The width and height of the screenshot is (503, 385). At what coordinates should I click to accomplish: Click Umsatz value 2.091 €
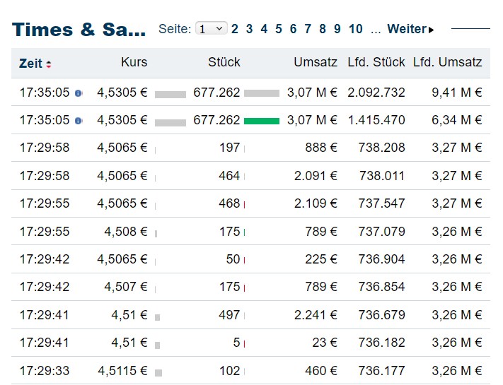[x=316, y=176]
